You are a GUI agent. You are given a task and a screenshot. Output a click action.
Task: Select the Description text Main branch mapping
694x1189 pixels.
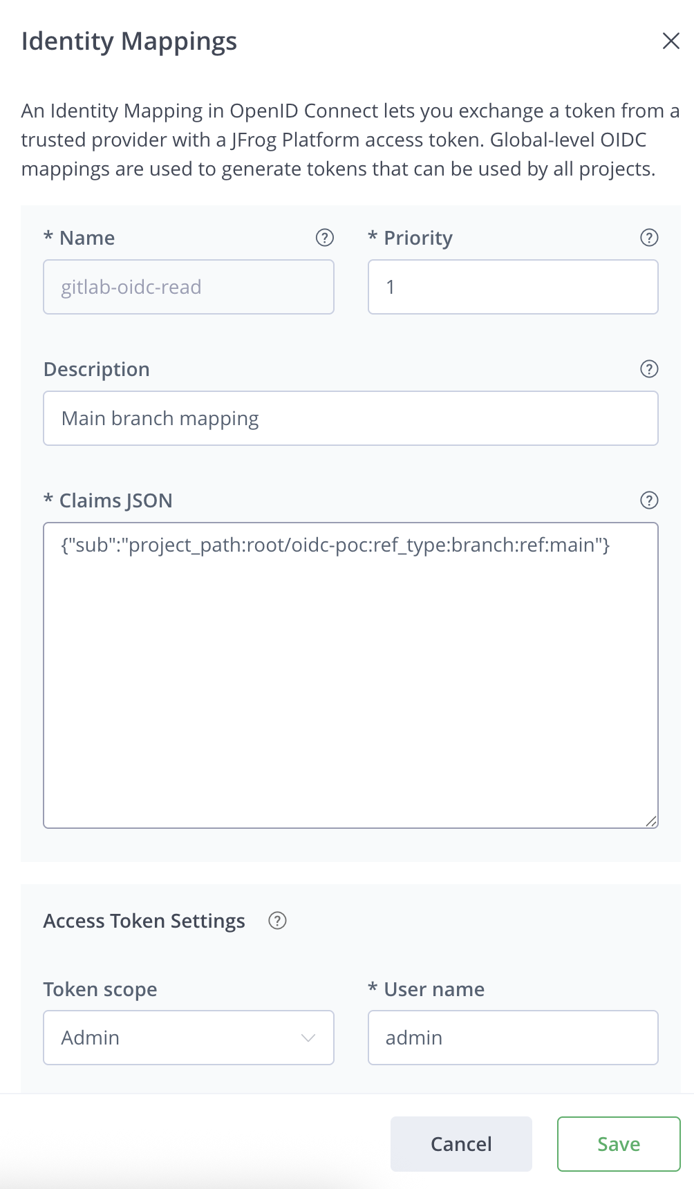pos(160,418)
